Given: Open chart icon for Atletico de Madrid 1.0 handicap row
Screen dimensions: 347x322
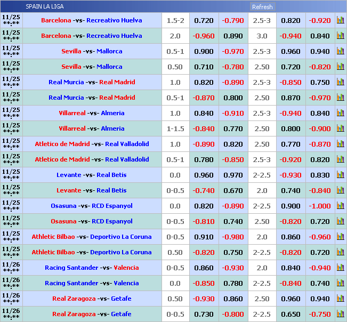Looking at the screenshot, I should coord(340,144).
